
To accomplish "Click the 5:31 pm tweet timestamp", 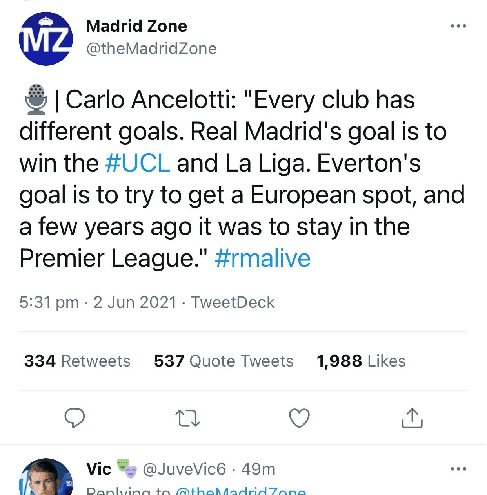I will [x=49, y=302].
